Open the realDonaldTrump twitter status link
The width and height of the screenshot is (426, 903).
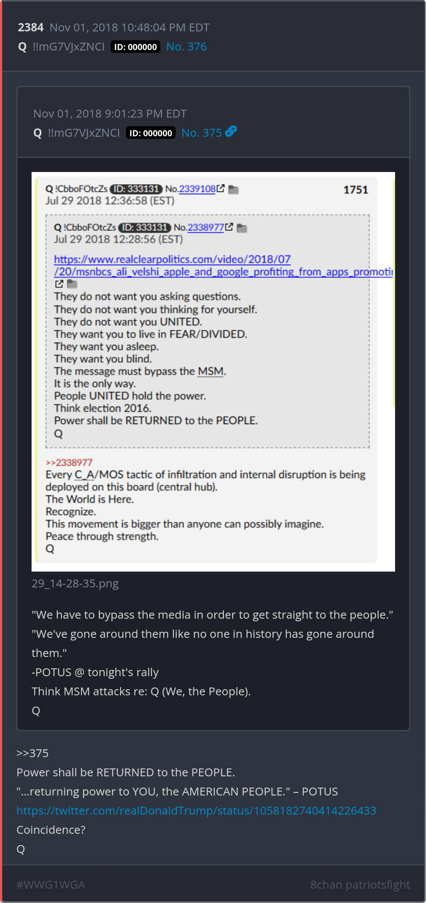196,811
